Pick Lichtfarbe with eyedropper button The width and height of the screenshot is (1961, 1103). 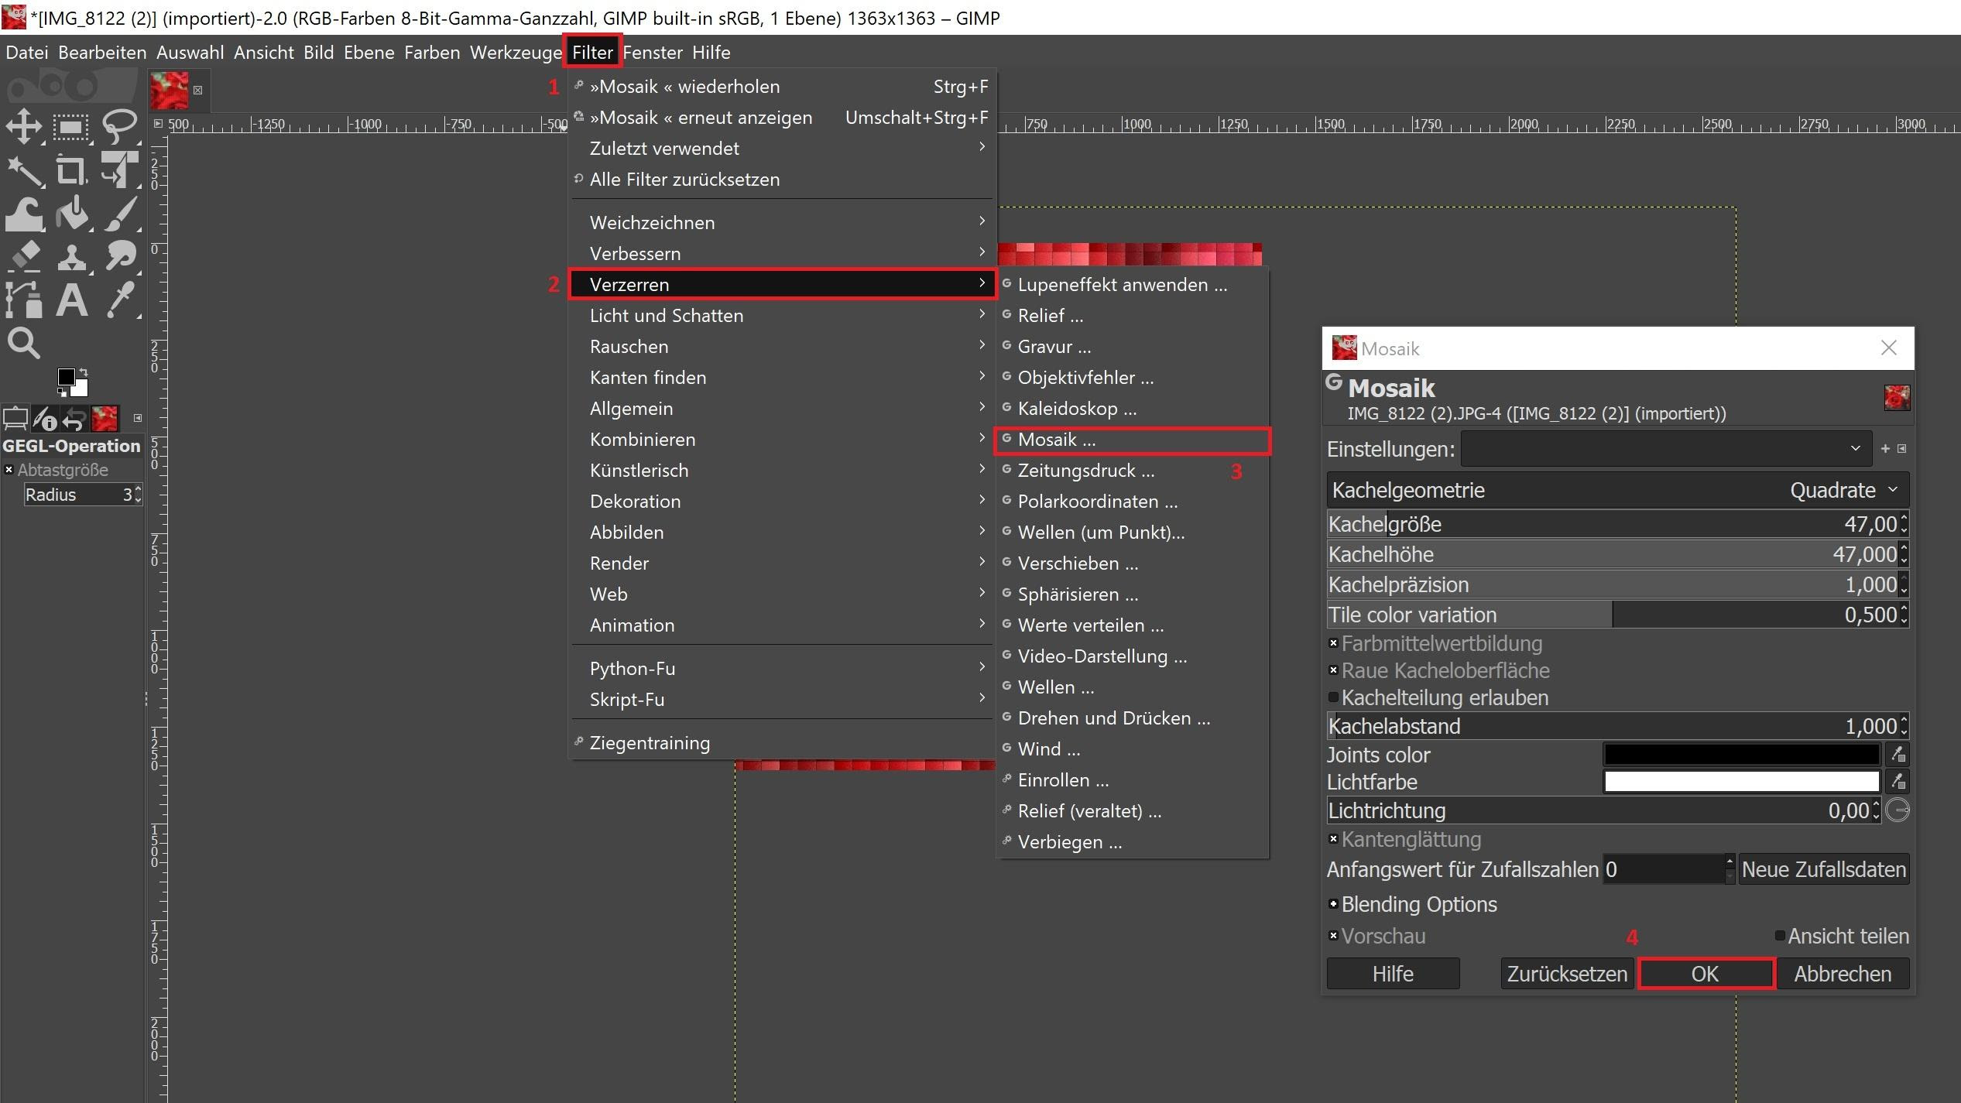point(1898,782)
